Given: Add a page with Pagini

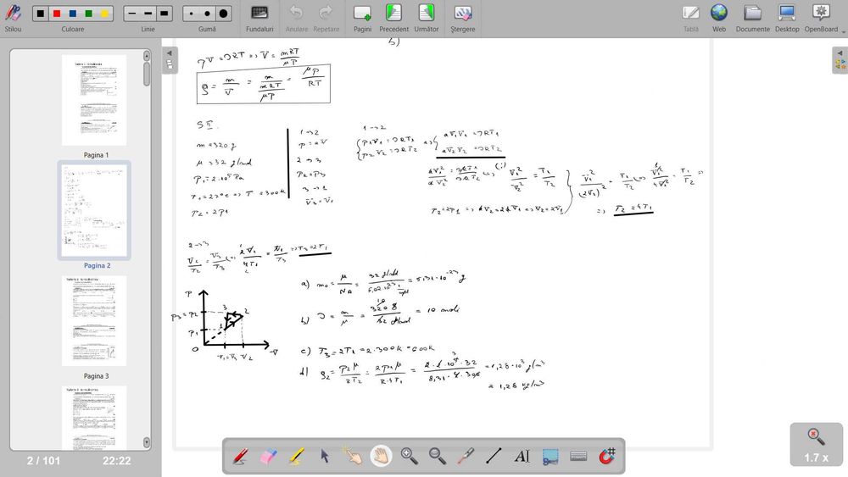Looking at the screenshot, I should [x=362, y=18].
